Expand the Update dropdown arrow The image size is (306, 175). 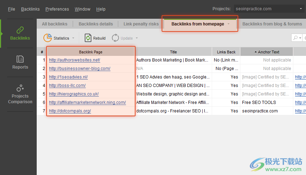tap(137, 38)
